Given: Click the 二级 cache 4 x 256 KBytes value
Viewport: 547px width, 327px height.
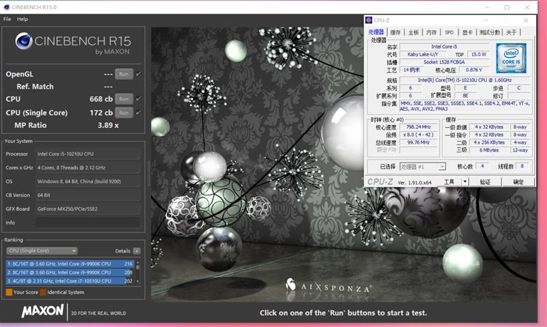Looking at the screenshot, I should (x=489, y=142).
